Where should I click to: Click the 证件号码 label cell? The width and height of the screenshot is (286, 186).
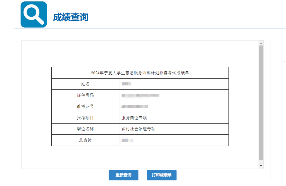[x=85, y=95]
